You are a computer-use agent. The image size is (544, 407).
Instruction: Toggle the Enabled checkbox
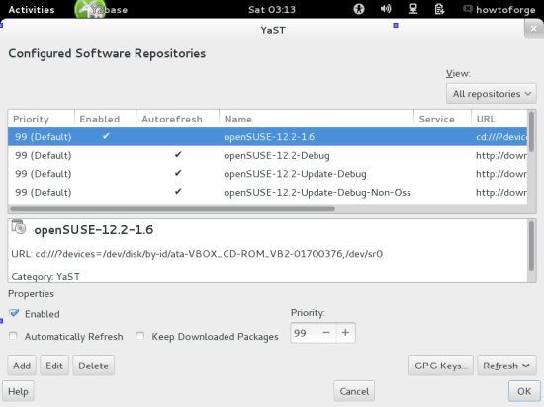click(14, 313)
